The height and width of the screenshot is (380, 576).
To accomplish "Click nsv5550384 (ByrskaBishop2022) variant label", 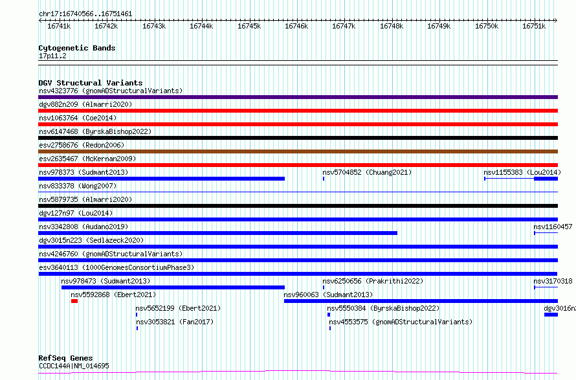I will pos(383,308).
